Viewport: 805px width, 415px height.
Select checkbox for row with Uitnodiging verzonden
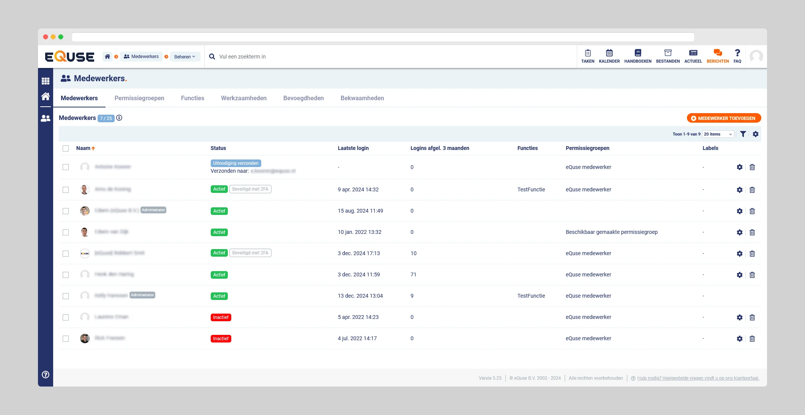(x=66, y=167)
